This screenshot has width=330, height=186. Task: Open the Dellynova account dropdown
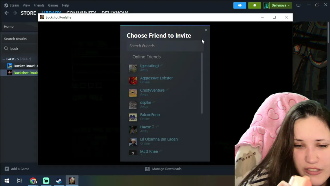pos(280,5)
